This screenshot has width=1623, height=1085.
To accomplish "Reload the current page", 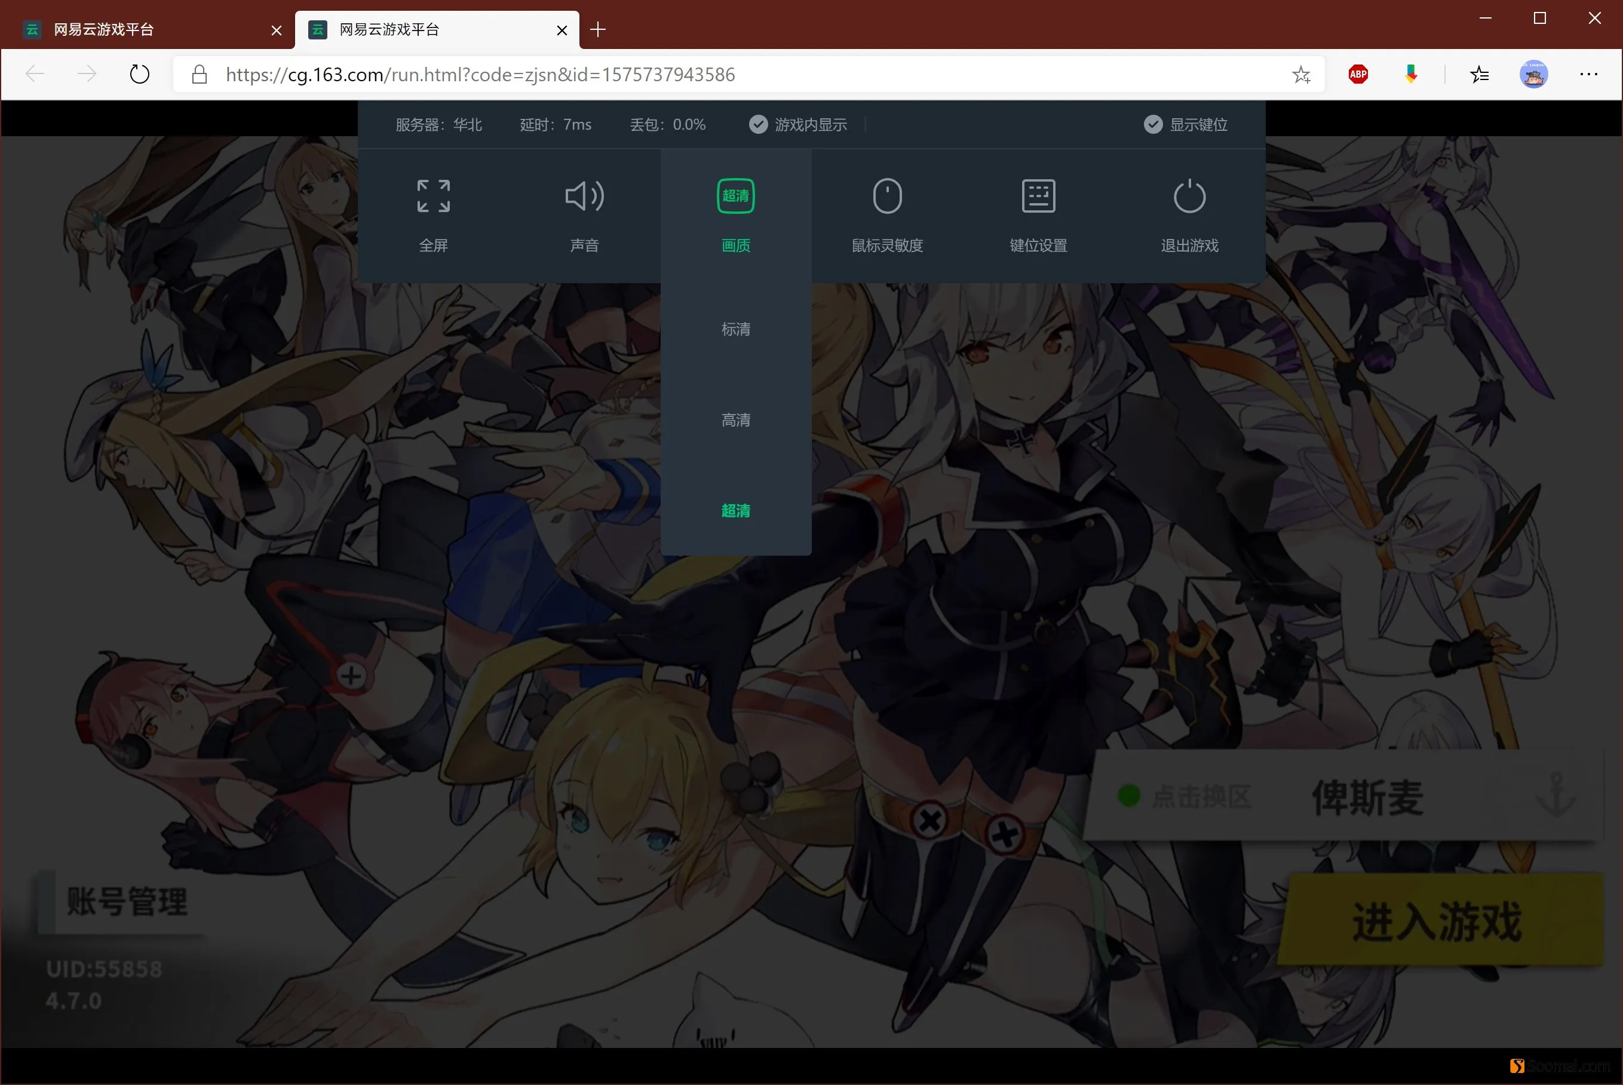I will [x=139, y=74].
